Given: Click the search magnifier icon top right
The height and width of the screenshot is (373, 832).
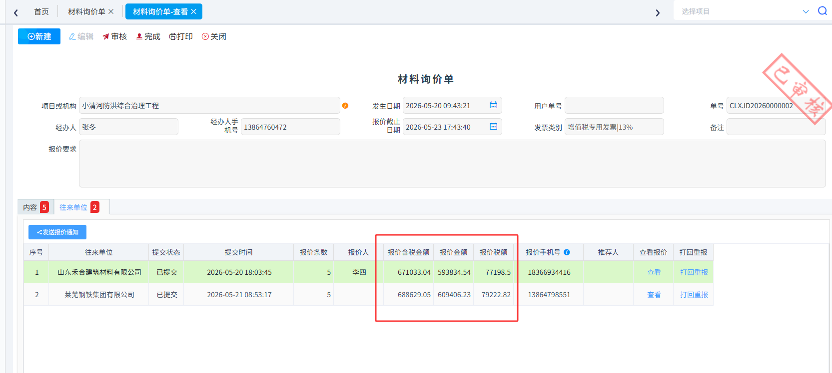Looking at the screenshot, I should coord(822,11).
